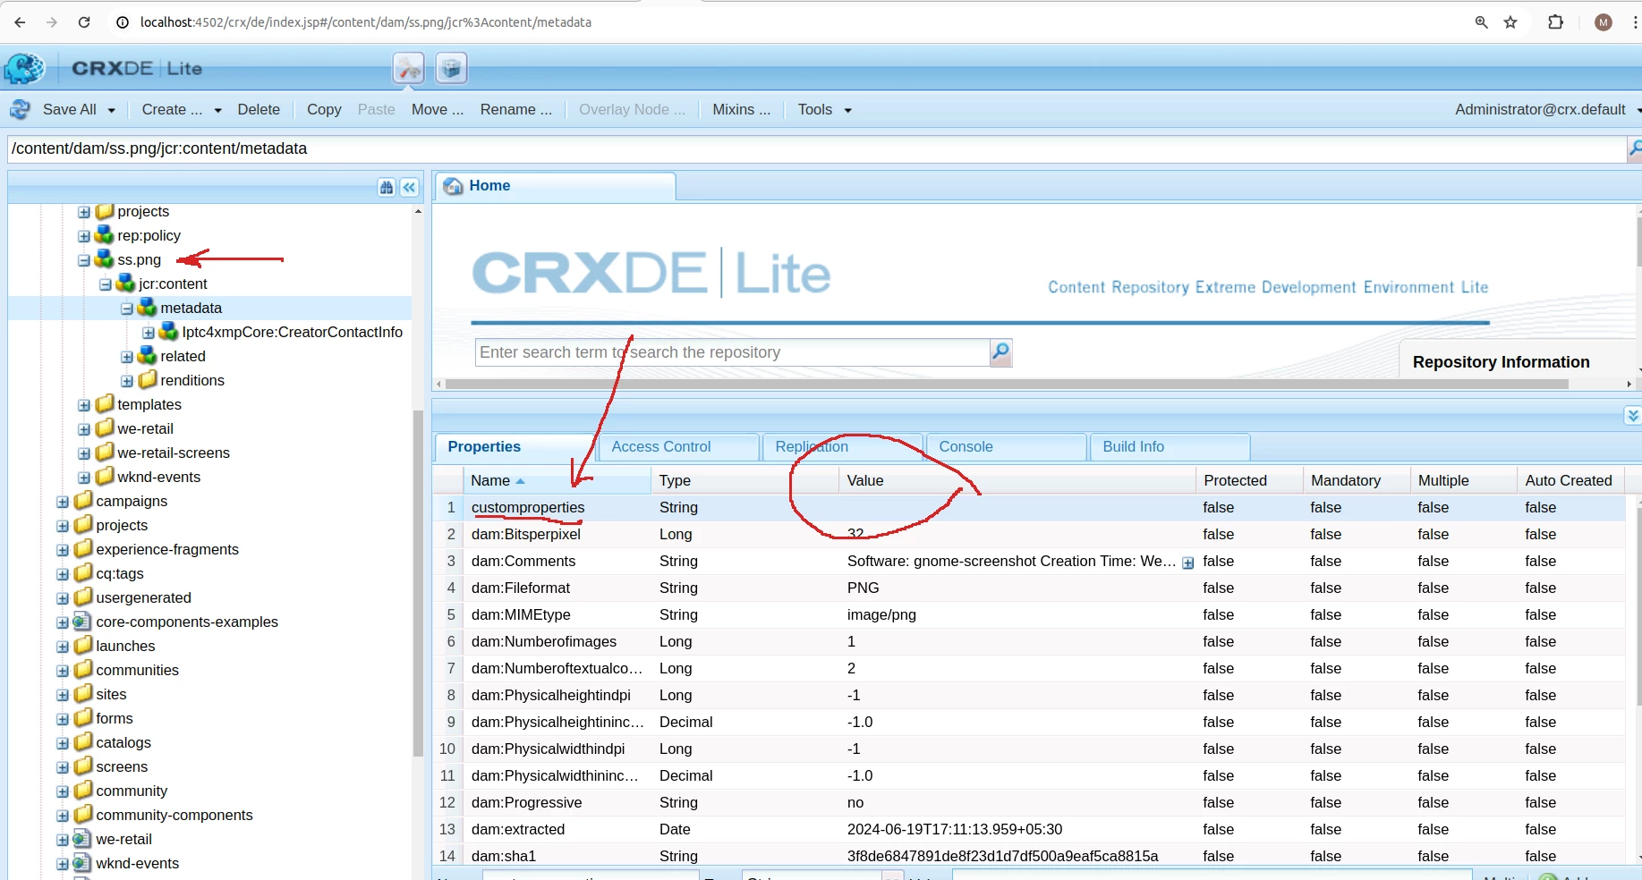View site information icon in address bar
This screenshot has height=880, width=1642.
123,22
